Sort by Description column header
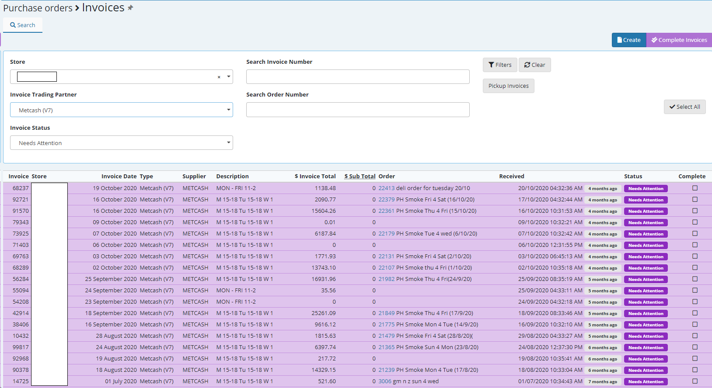712x388 pixels. (232, 177)
